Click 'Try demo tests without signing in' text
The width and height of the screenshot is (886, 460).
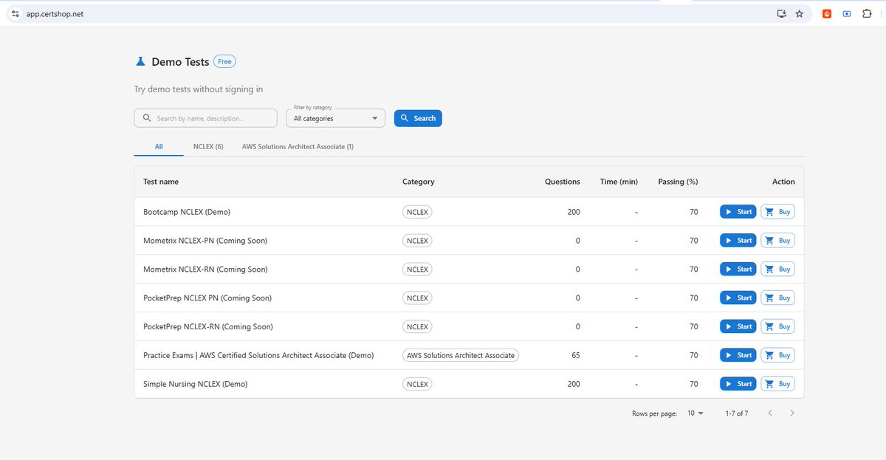[199, 89]
